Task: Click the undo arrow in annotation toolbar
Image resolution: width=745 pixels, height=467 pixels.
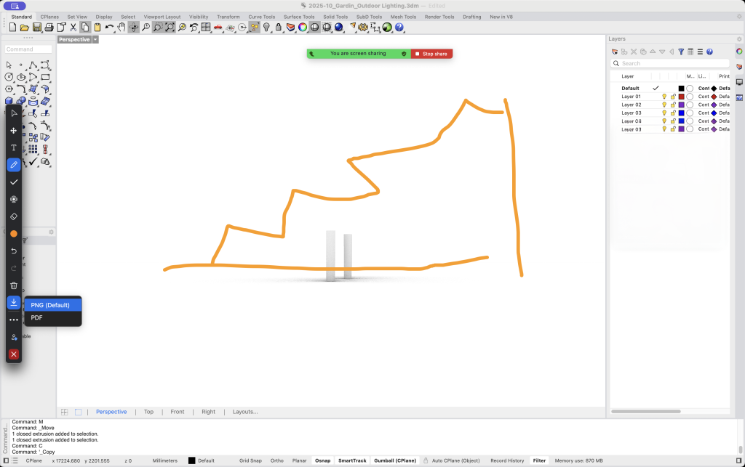Action: pos(13,251)
